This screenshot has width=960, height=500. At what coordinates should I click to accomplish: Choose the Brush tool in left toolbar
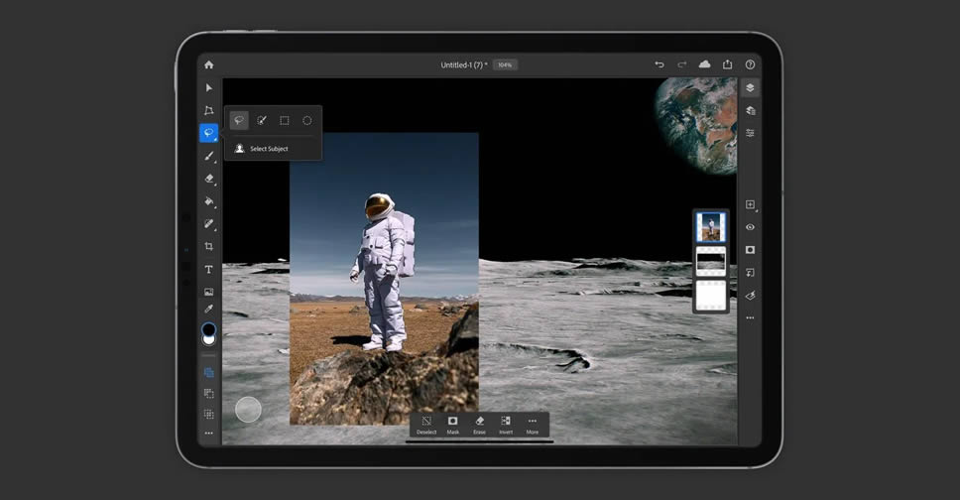point(209,156)
